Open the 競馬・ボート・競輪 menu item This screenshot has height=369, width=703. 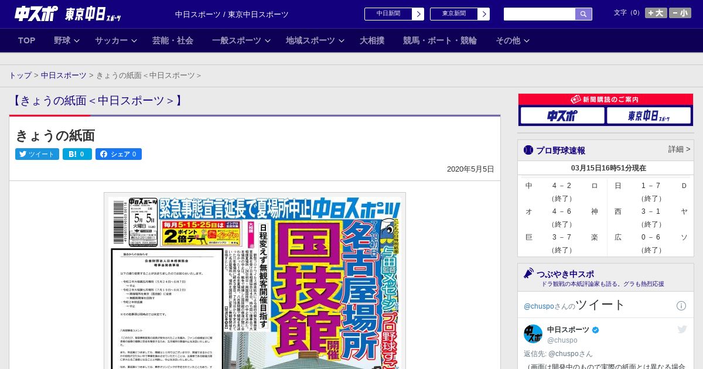click(440, 40)
